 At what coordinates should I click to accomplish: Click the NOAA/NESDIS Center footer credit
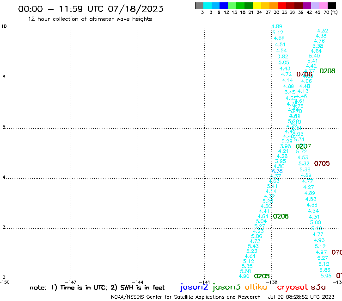186,297
